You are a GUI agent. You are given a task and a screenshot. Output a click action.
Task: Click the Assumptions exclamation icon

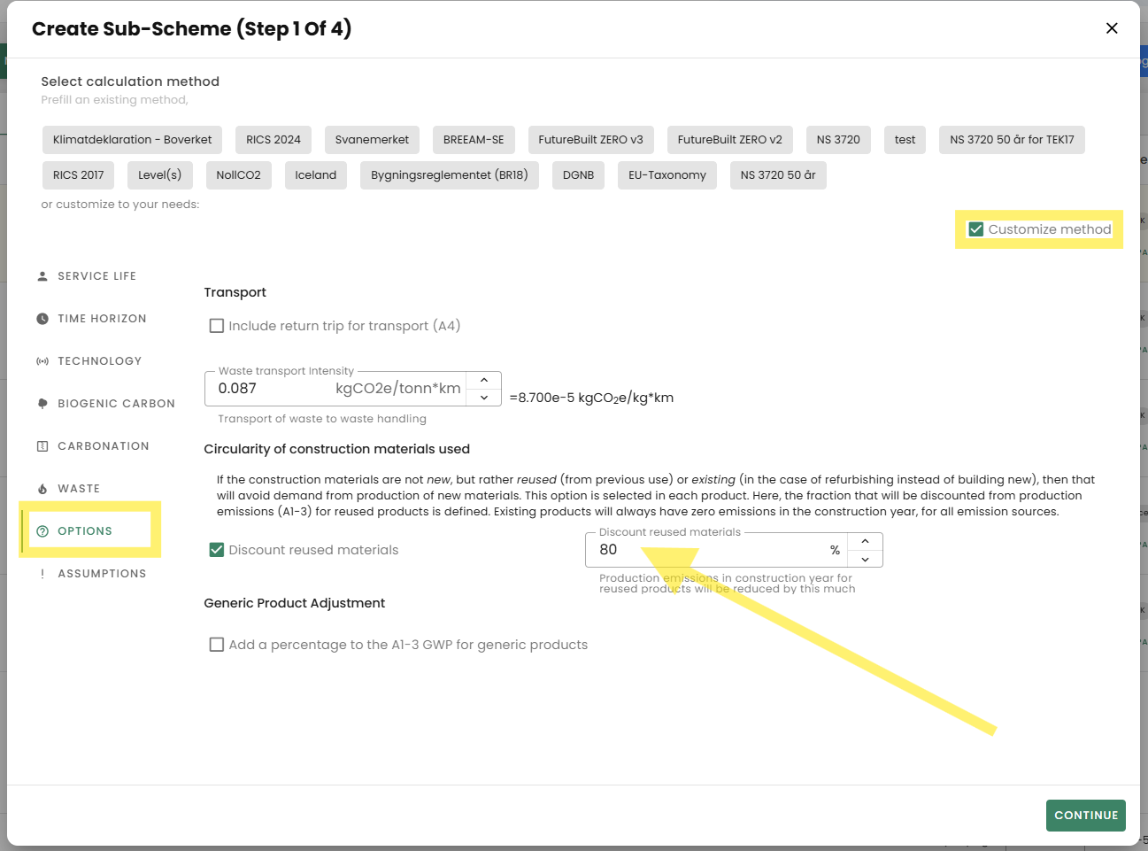pos(42,574)
